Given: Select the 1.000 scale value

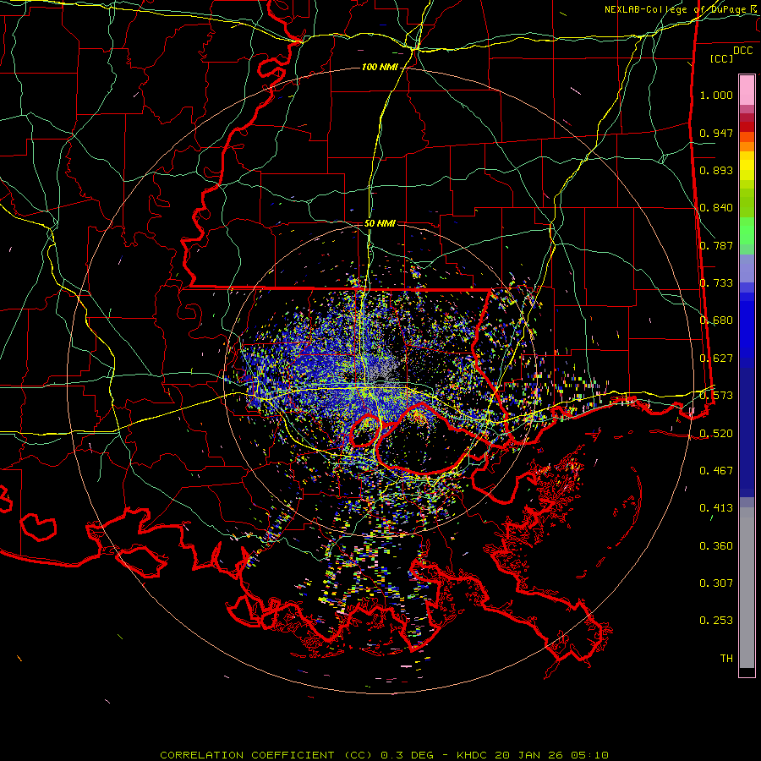Looking at the screenshot, I should point(716,95).
